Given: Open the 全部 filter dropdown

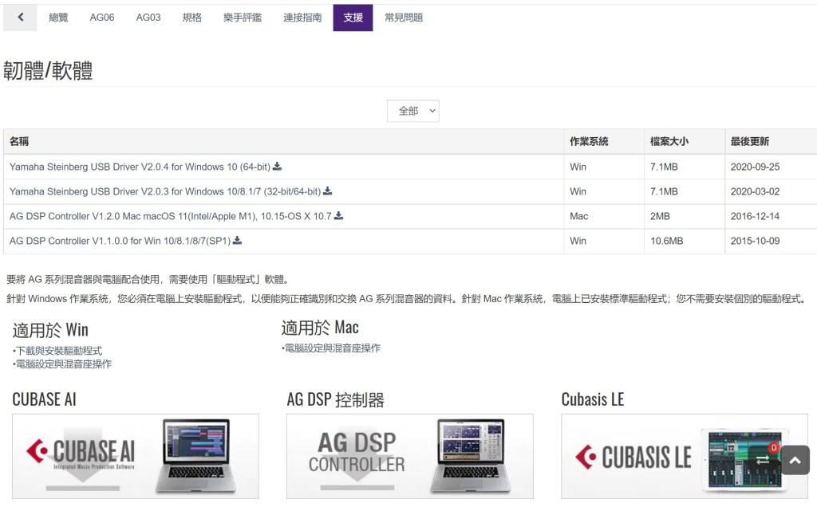Looking at the screenshot, I should point(412,112).
